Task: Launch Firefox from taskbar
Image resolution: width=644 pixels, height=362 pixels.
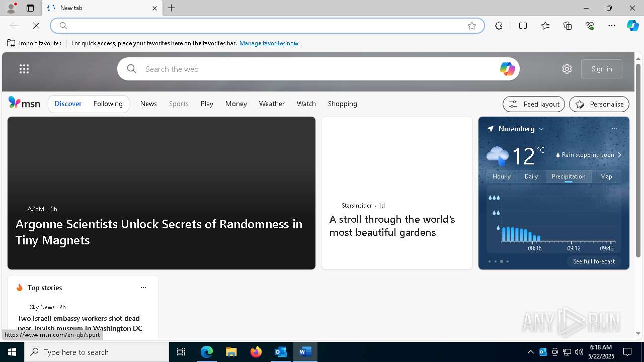Action: [256, 352]
